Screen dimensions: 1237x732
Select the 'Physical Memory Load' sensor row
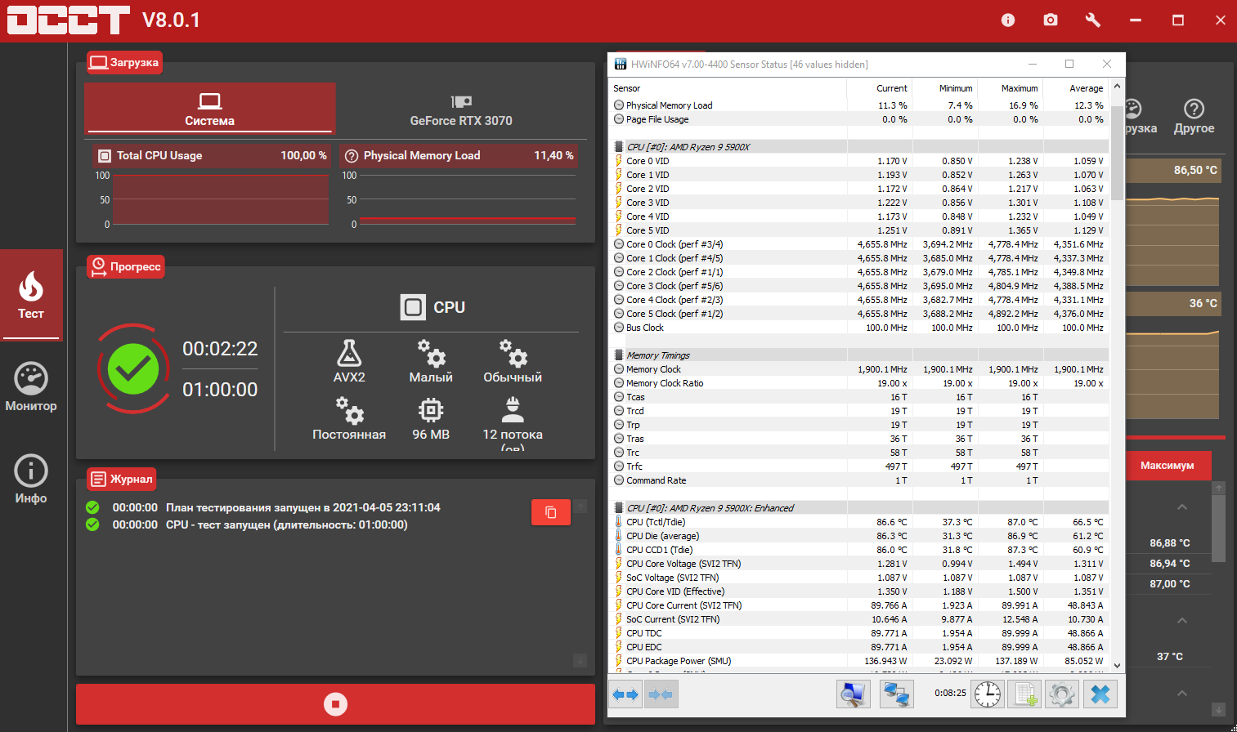point(859,105)
